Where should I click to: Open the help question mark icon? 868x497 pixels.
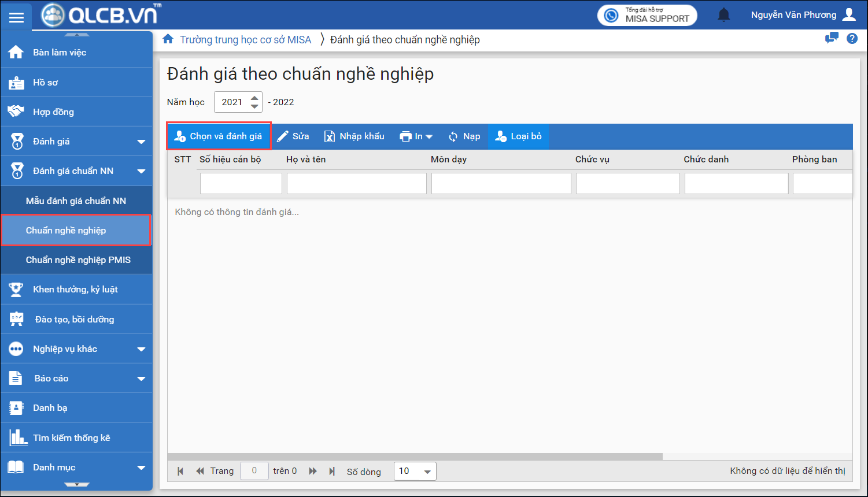tap(852, 39)
